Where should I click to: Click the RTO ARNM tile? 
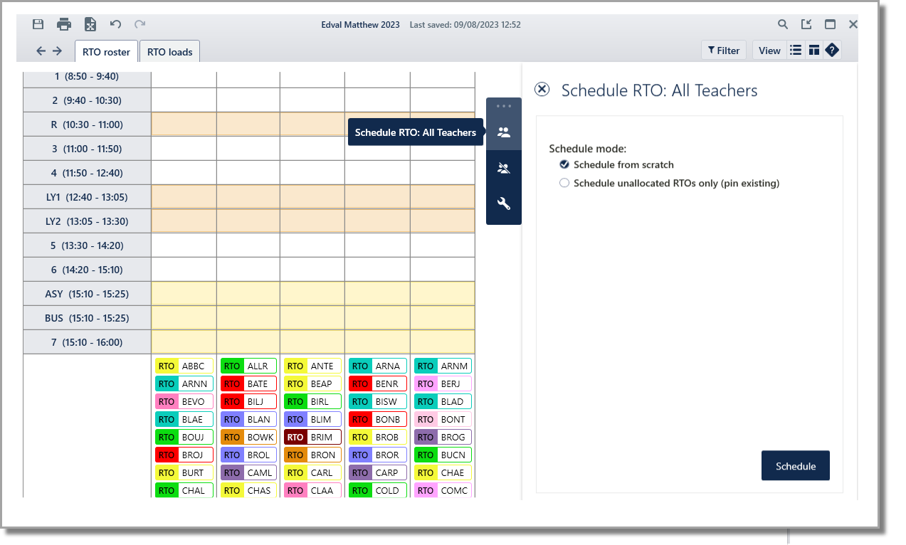[x=443, y=366]
